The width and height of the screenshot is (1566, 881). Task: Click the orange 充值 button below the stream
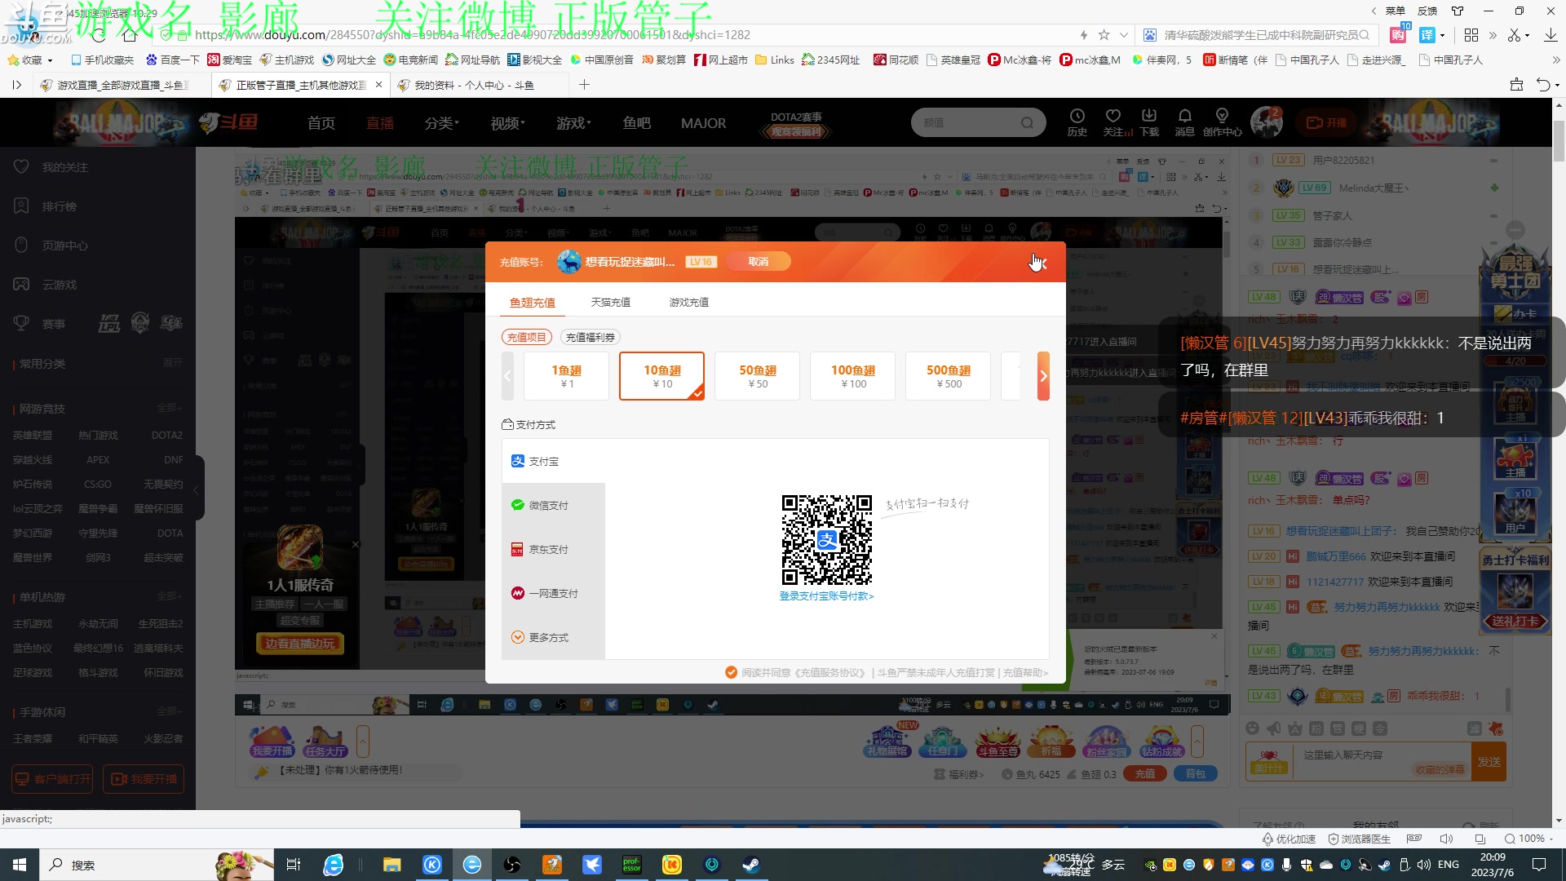[x=1144, y=774]
